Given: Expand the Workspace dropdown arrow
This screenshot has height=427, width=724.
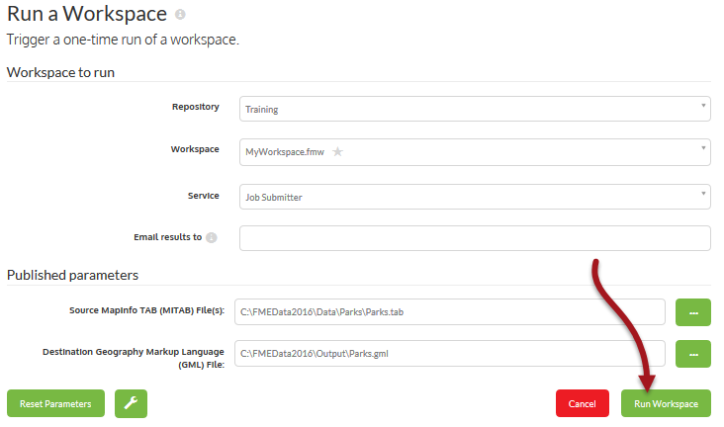Looking at the screenshot, I should 703,149.
